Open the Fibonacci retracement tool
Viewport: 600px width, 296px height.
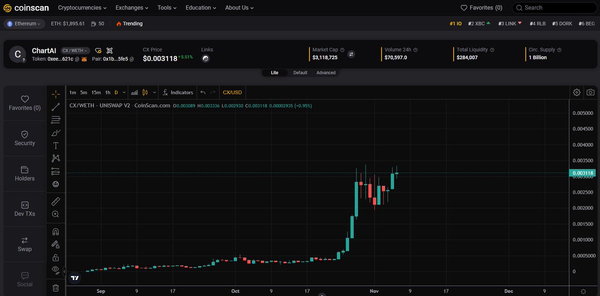55,120
